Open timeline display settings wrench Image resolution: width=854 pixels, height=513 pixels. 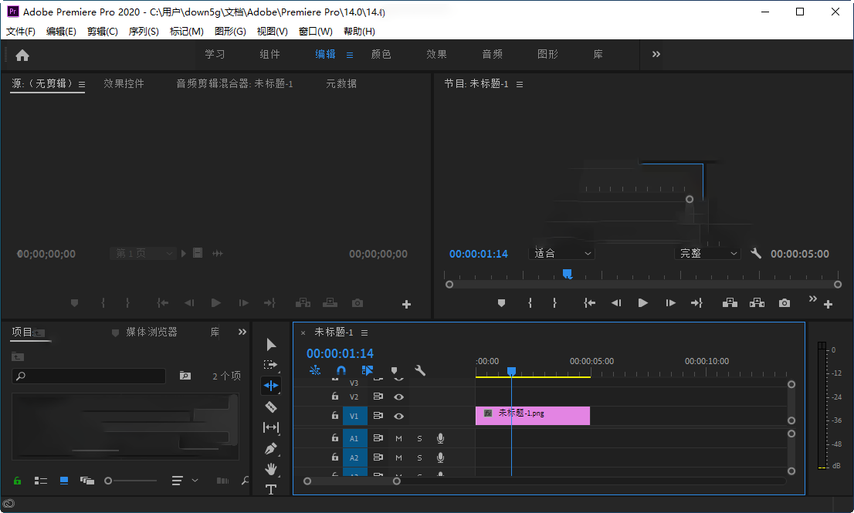(420, 370)
